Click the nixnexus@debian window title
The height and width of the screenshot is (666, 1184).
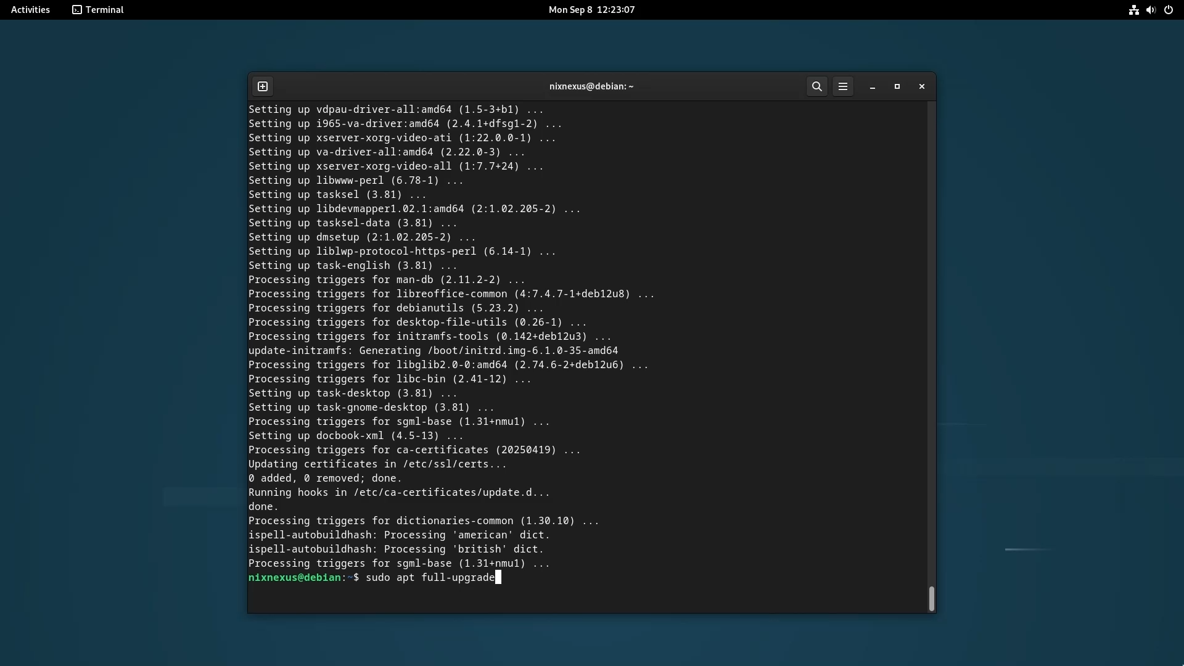coord(591,86)
